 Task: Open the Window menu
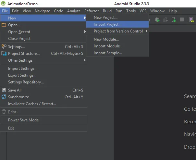[157, 11]
